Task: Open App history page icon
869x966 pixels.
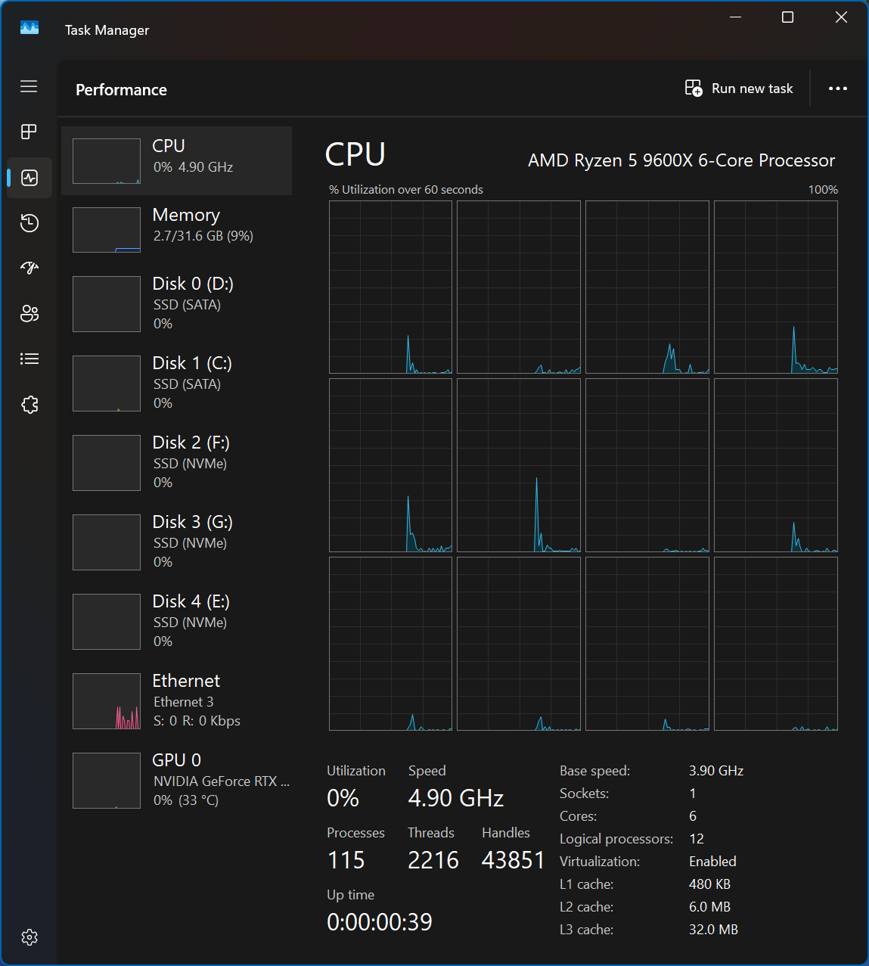Action: [x=29, y=223]
